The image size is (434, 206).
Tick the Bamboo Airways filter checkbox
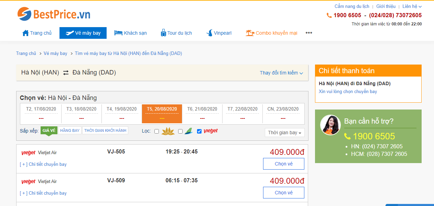point(180,131)
